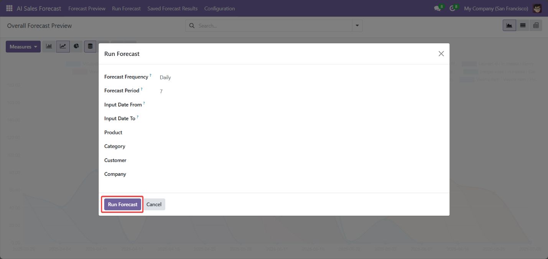
Task: Click the Overall Forecast Preview heading
Action: click(x=39, y=26)
